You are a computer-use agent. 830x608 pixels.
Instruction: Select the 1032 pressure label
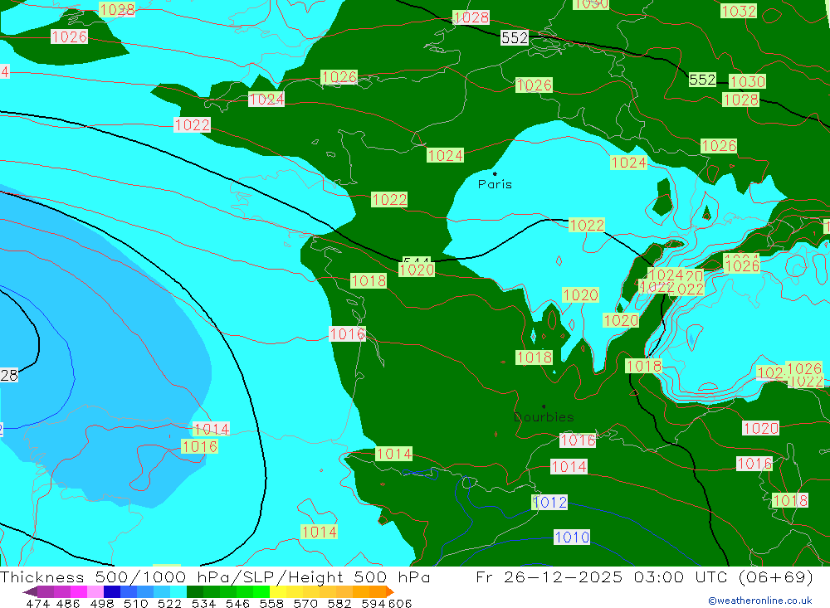(x=739, y=11)
